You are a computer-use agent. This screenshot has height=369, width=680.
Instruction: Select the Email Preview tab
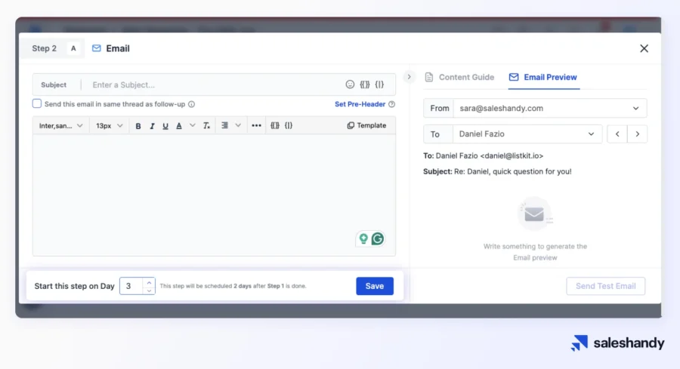point(542,77)
